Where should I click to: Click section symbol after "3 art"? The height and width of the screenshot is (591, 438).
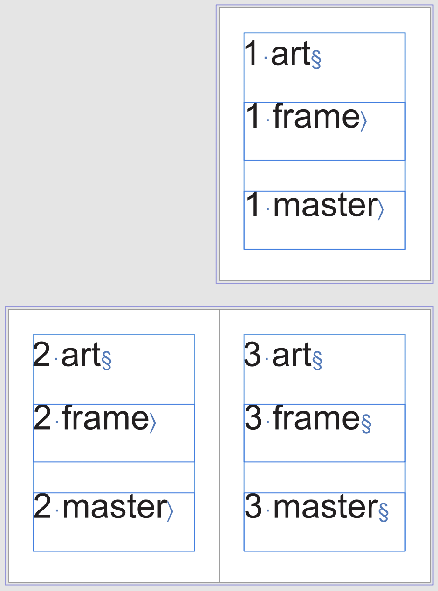[x=317, y=361]
